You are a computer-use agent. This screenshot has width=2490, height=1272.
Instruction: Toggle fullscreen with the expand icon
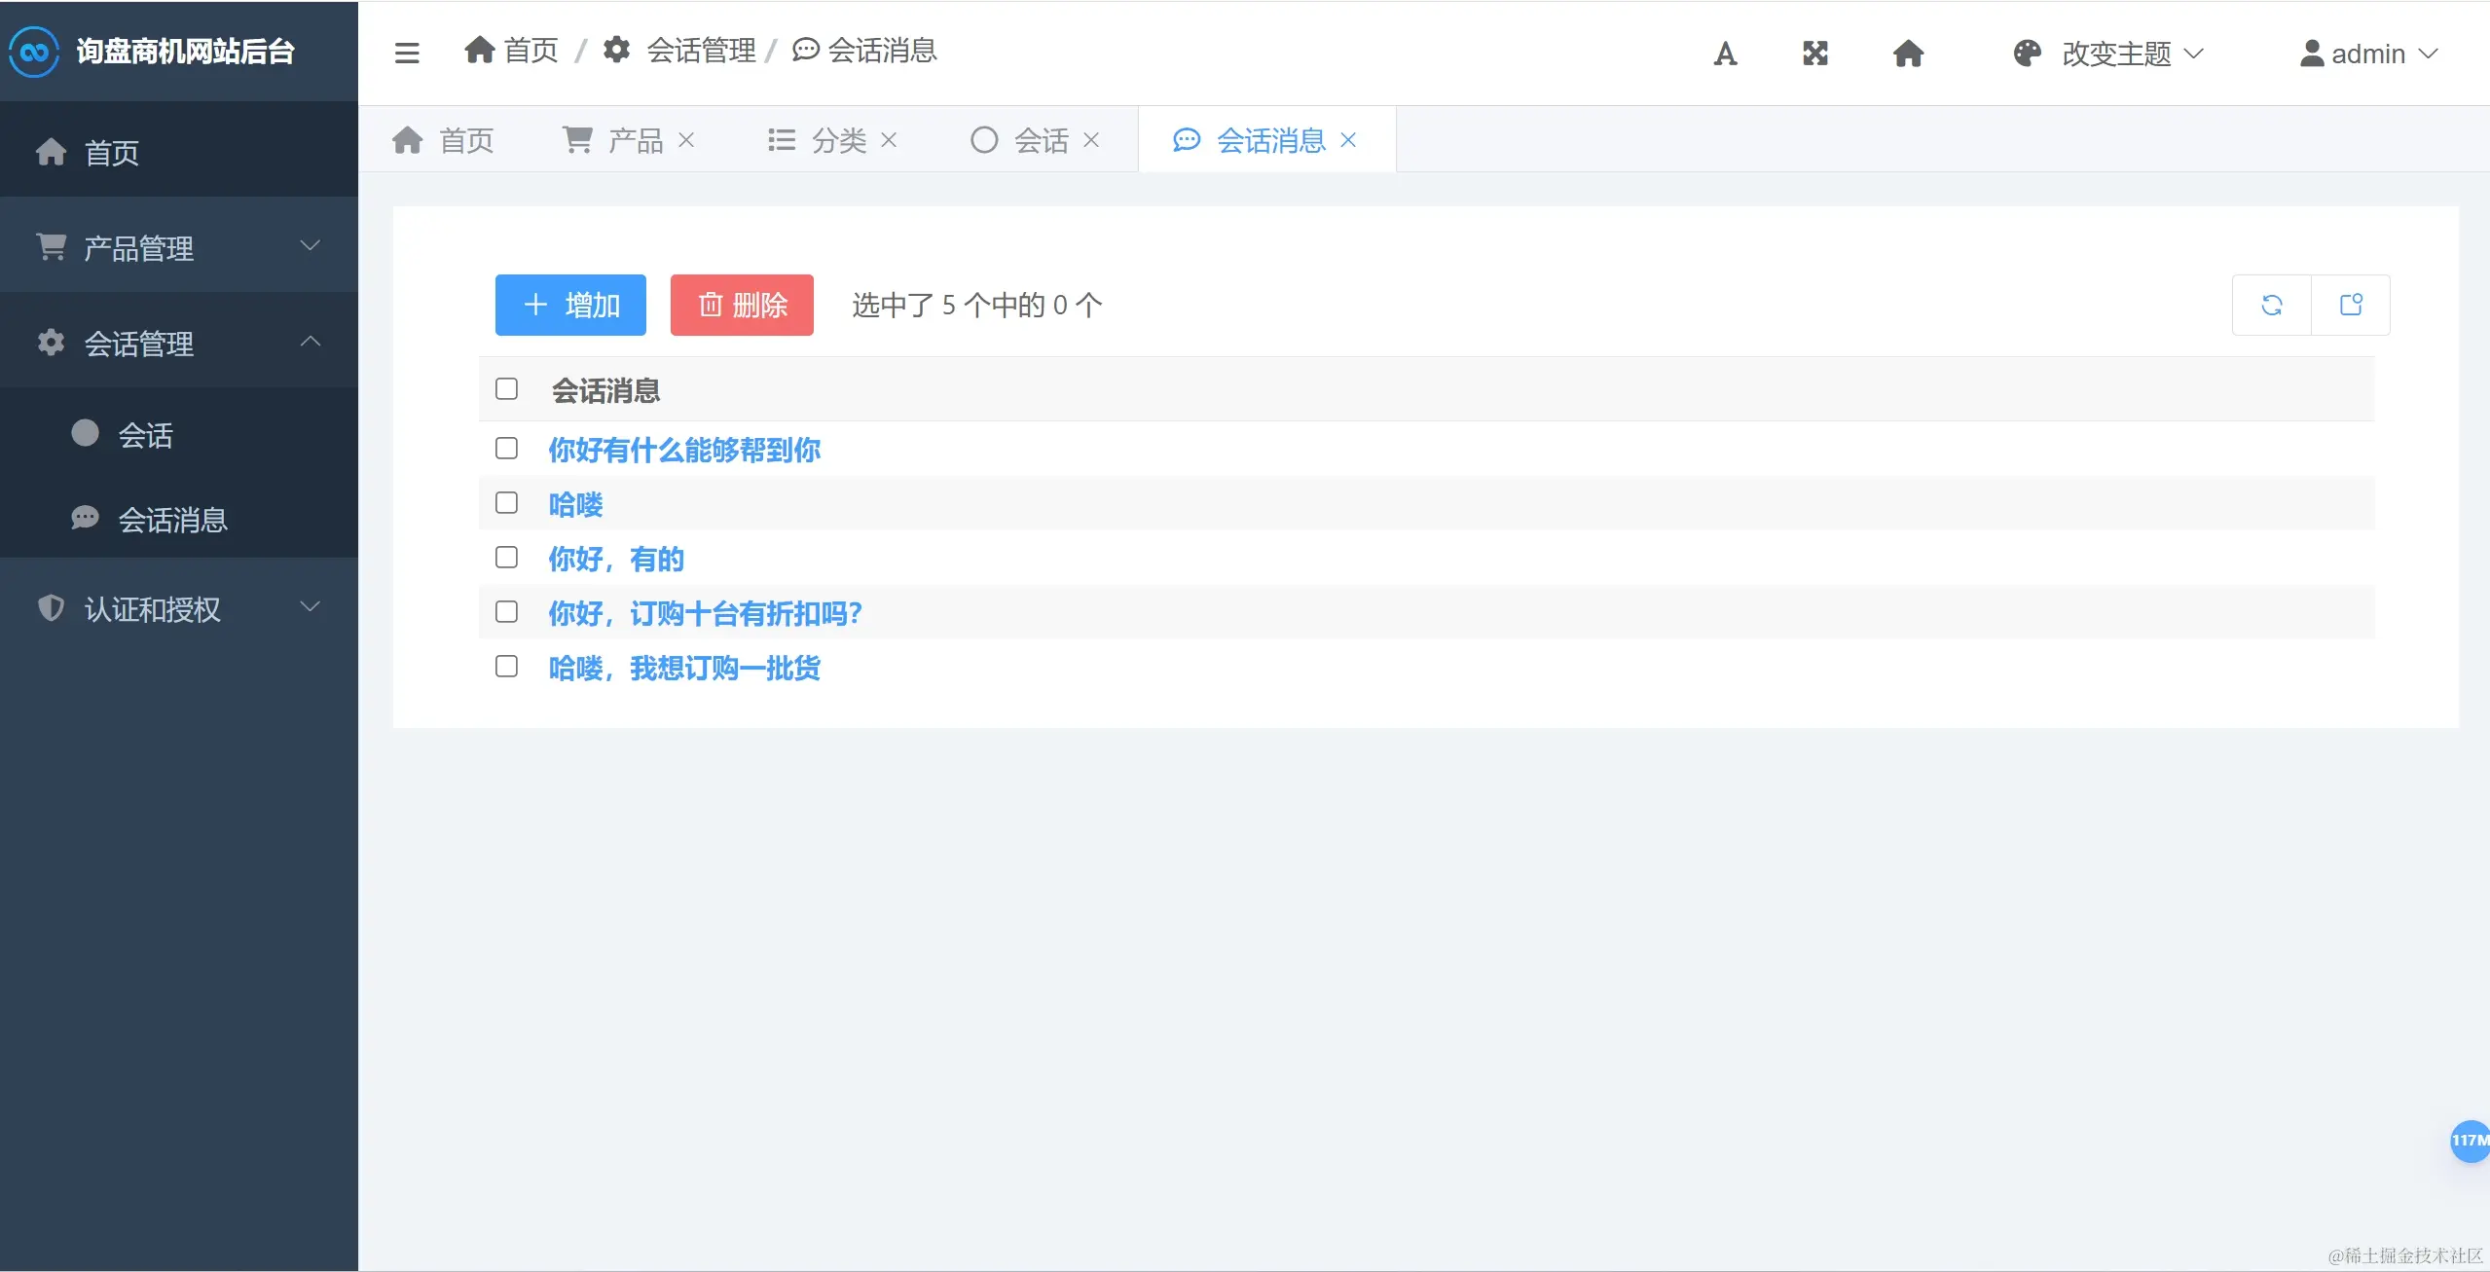(1815, 54)
